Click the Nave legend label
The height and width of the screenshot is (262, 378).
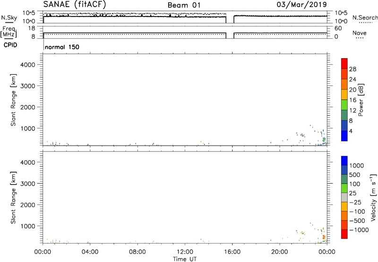[359, 33]
